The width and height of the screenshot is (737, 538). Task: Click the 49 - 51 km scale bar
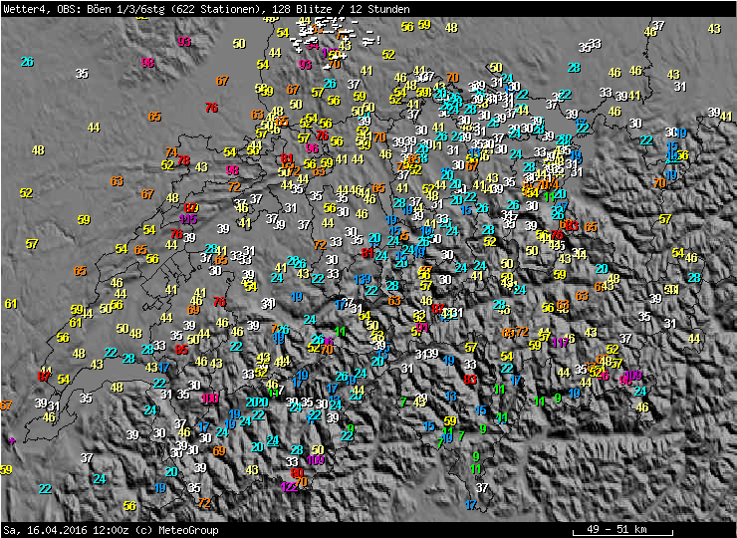(618, 529)
